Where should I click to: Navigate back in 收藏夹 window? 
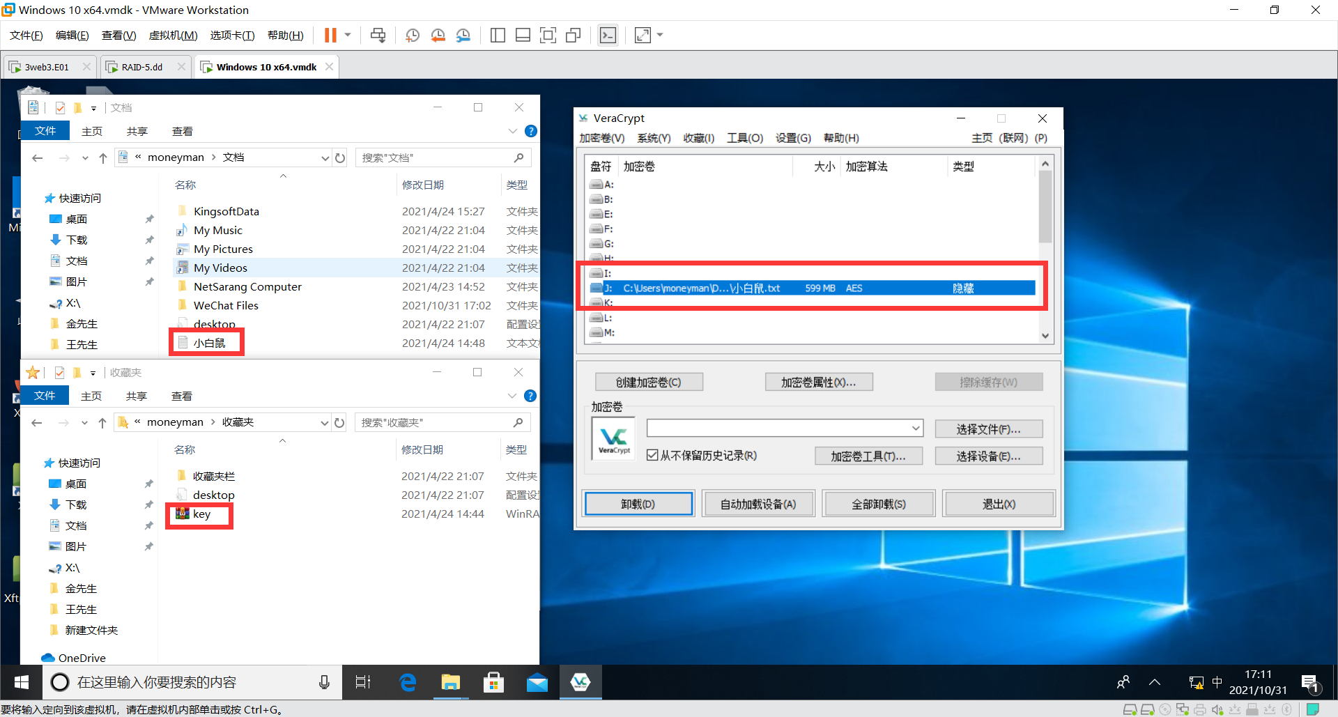point(37,423)
